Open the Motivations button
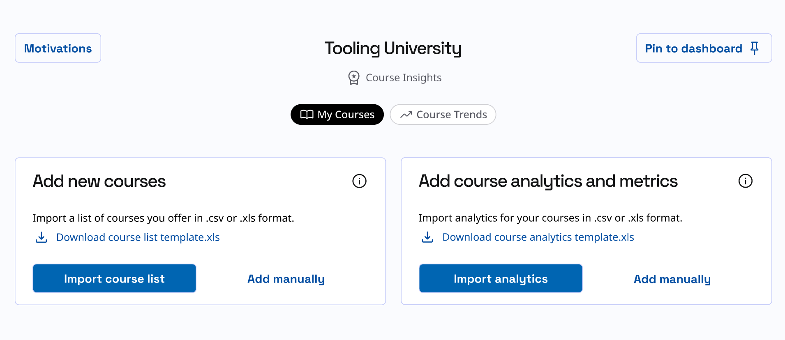Screen dimensions: 785x340 [58, 48]
